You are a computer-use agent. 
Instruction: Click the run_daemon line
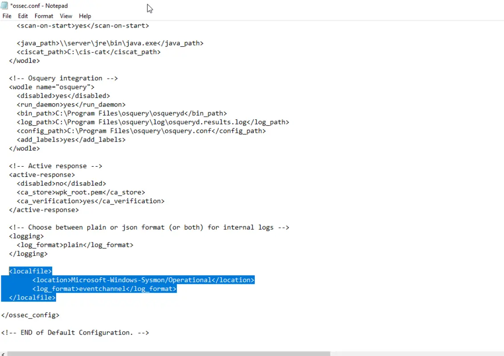click(71, 105)
